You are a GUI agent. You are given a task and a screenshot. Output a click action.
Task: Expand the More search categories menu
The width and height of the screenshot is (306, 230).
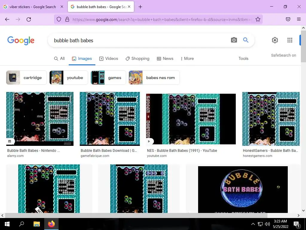click(x=187, y=58)
